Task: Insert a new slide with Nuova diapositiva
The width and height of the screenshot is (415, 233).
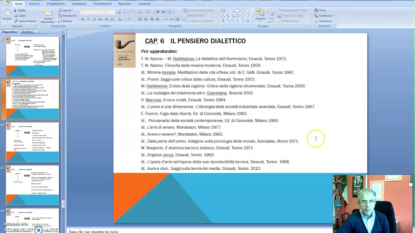Action: [48, 16]
